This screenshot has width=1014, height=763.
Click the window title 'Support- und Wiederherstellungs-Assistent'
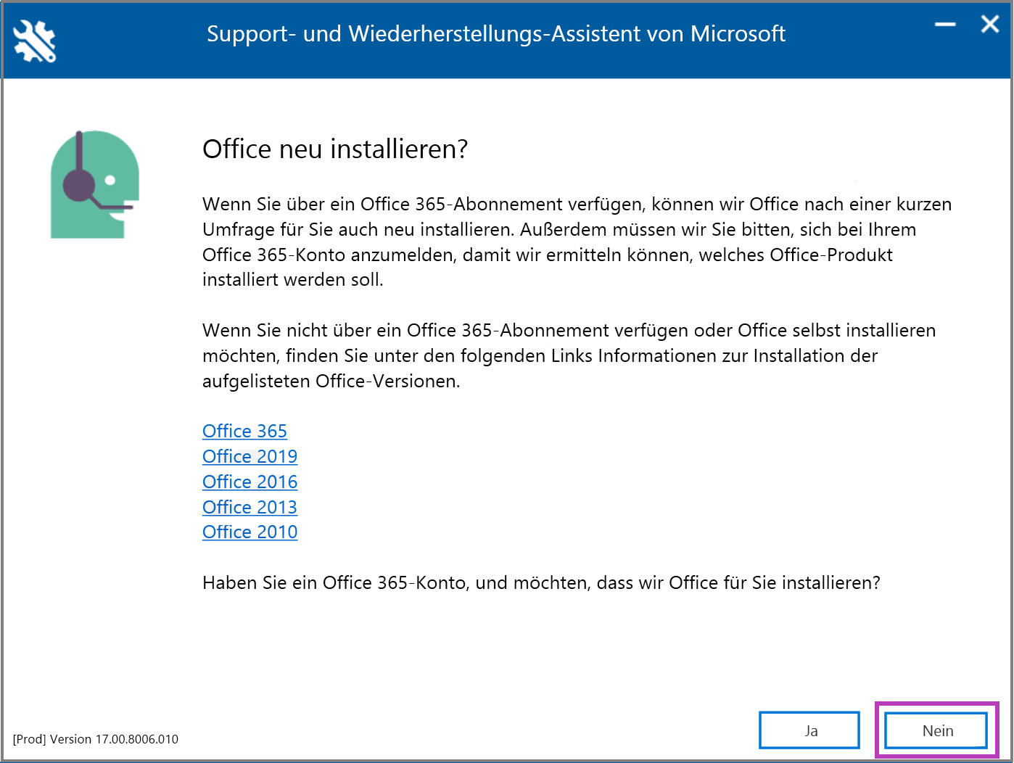[496, 34]
